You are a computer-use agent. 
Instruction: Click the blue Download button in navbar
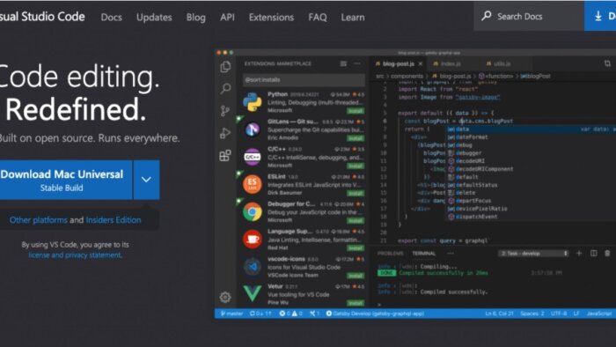click(x=600, y=16)
